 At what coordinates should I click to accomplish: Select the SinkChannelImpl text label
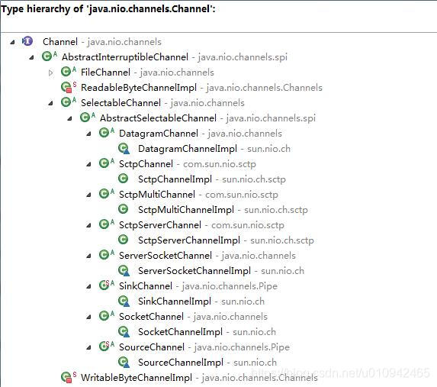(175, 302)
